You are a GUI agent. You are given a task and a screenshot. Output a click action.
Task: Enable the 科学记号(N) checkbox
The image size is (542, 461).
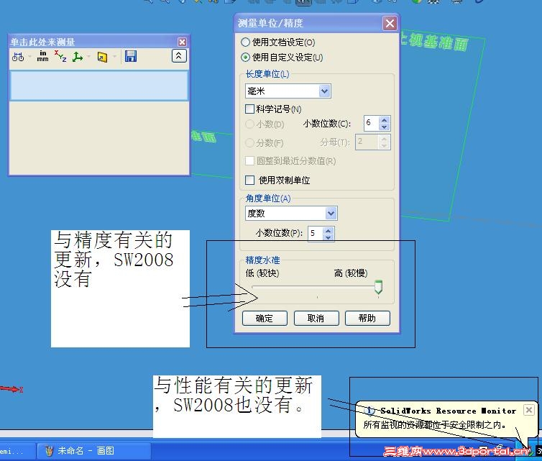point(249,109)
